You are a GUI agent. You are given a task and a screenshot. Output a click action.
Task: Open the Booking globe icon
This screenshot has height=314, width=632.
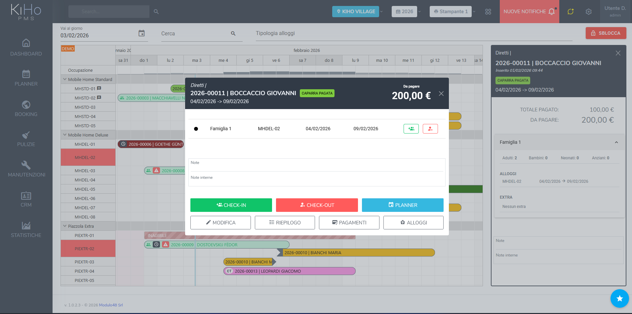click(26, 104)
